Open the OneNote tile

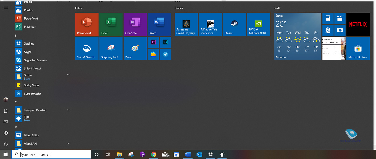pyautogui.click(x=135, y=24)
